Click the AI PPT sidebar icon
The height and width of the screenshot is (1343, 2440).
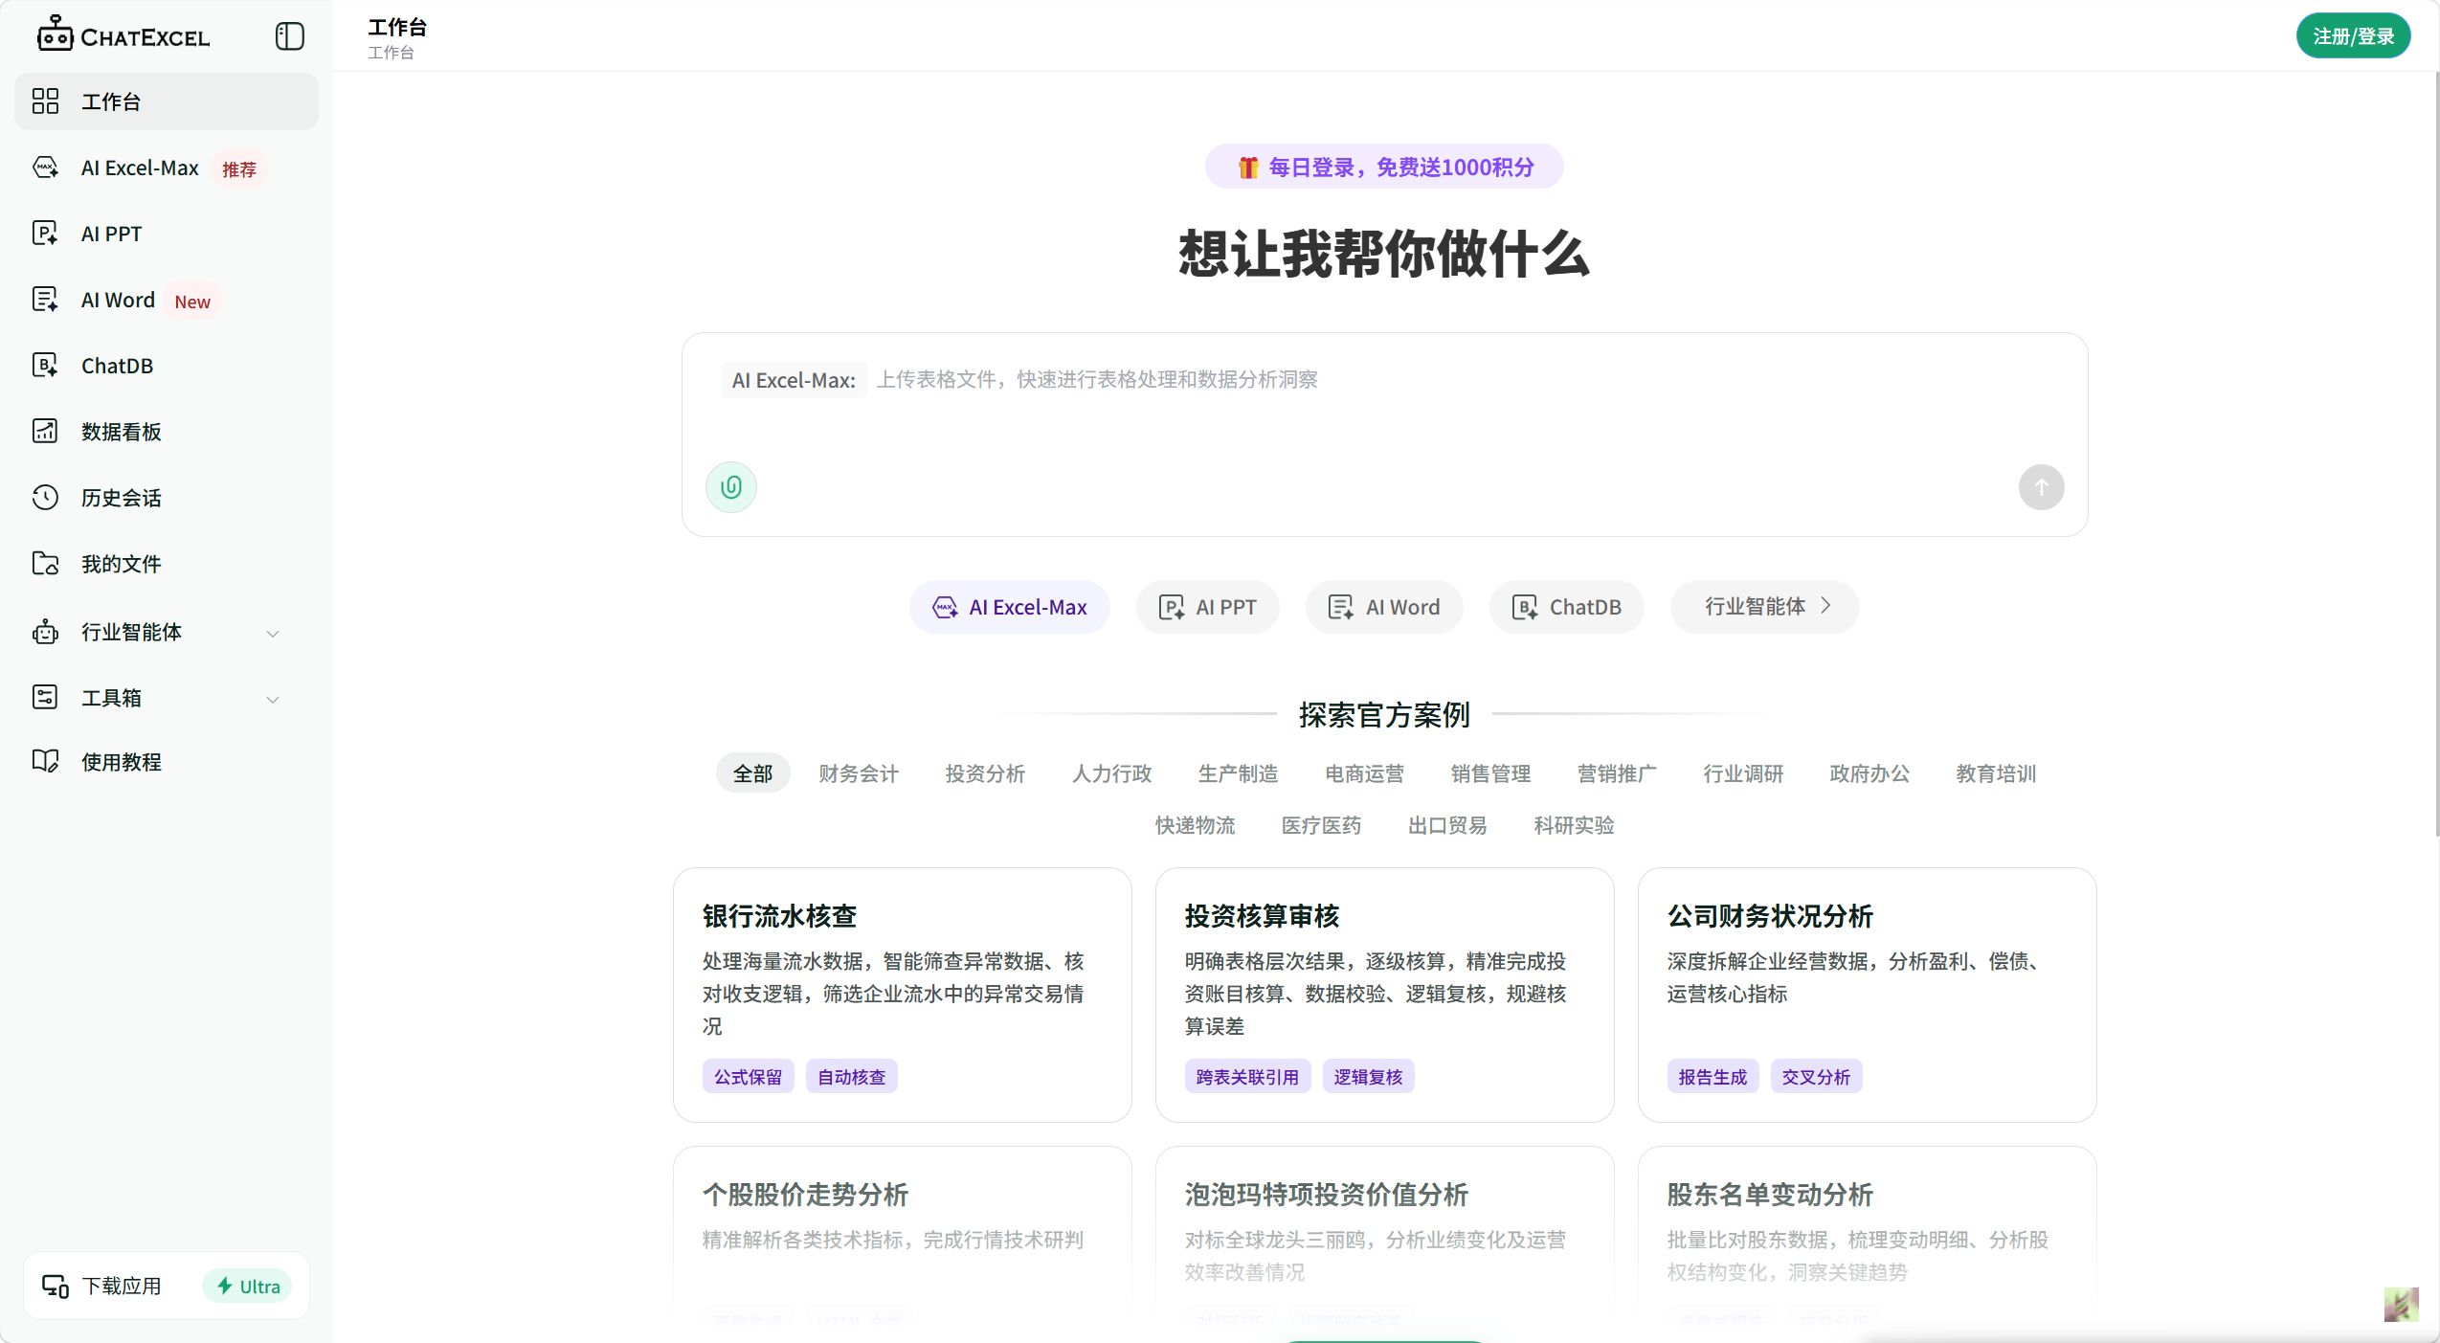45,234
